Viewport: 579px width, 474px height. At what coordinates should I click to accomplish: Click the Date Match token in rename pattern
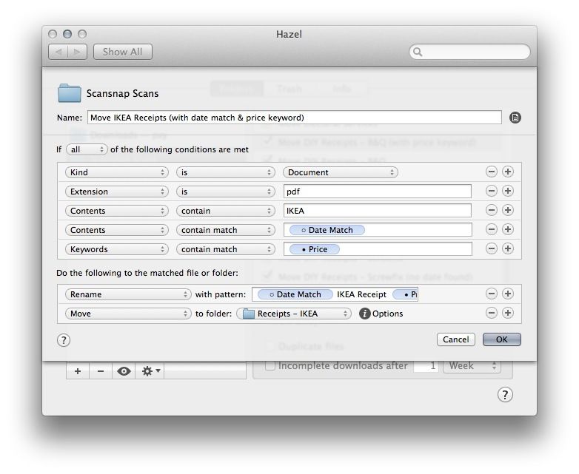click(295, 294)
